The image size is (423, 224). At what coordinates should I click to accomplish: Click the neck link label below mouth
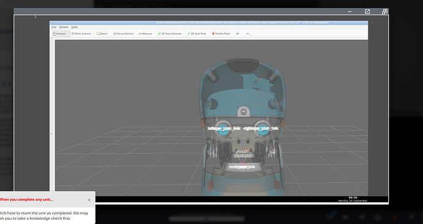tap(242, 167)
